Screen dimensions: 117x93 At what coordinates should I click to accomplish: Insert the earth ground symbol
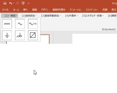click(x=7, y=35)
